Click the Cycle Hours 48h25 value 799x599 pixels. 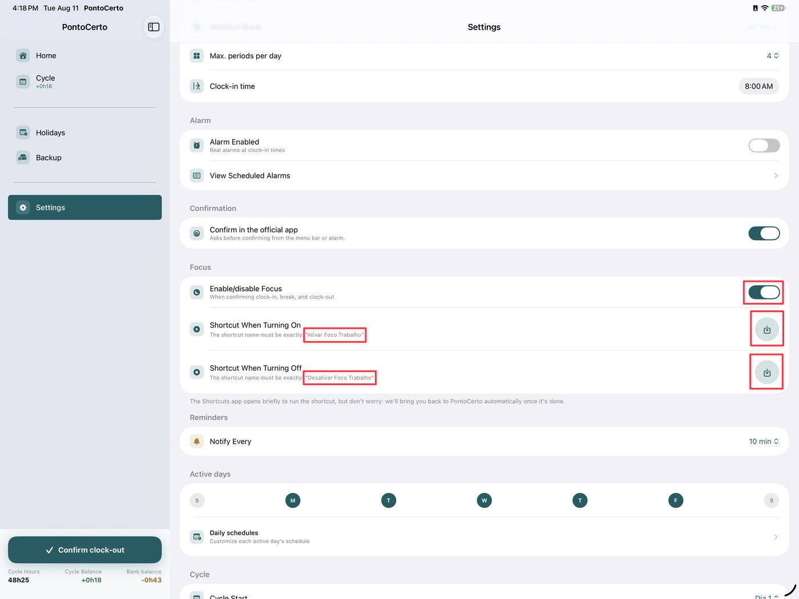tap(18, 580)
